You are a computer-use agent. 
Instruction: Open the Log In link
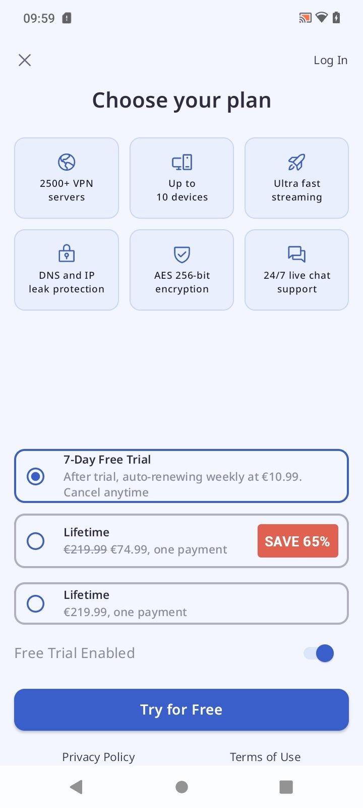tap(330, 60)
